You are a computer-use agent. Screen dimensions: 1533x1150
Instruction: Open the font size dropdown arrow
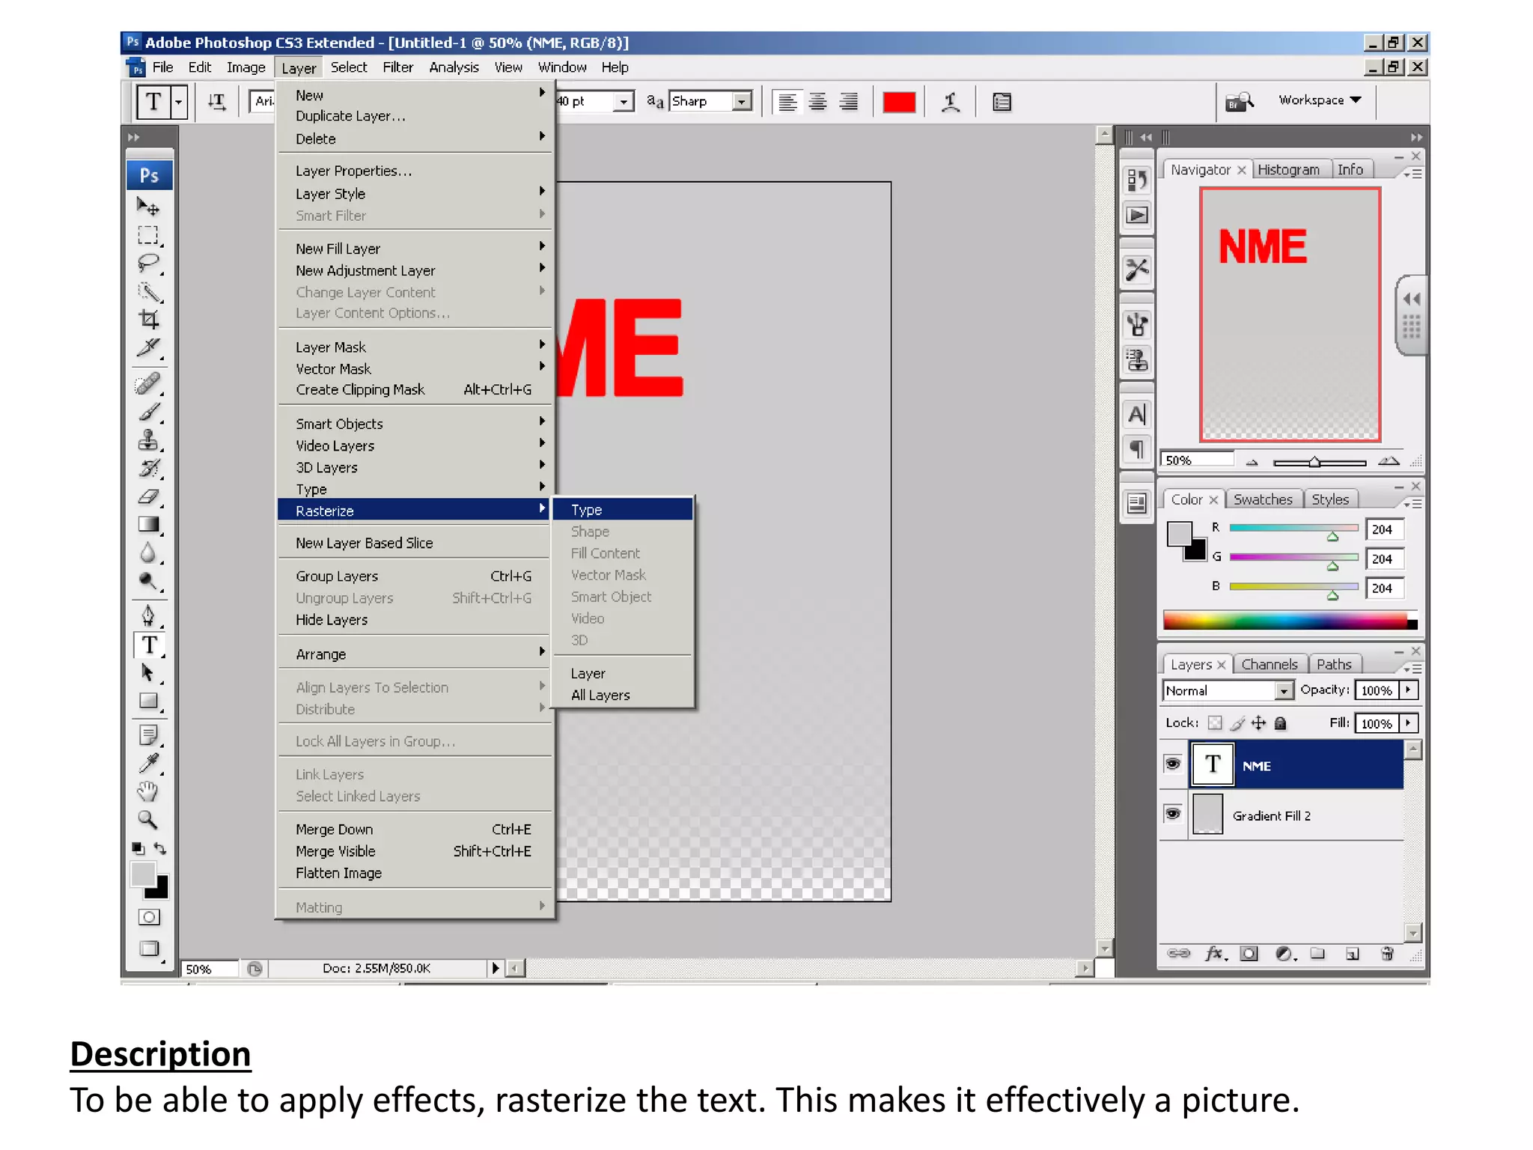click(x=623, y=101)
